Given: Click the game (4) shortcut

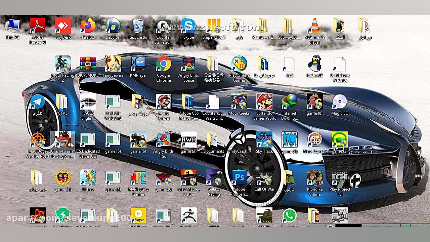Looking at the screenshot, I should coord(113,181).
